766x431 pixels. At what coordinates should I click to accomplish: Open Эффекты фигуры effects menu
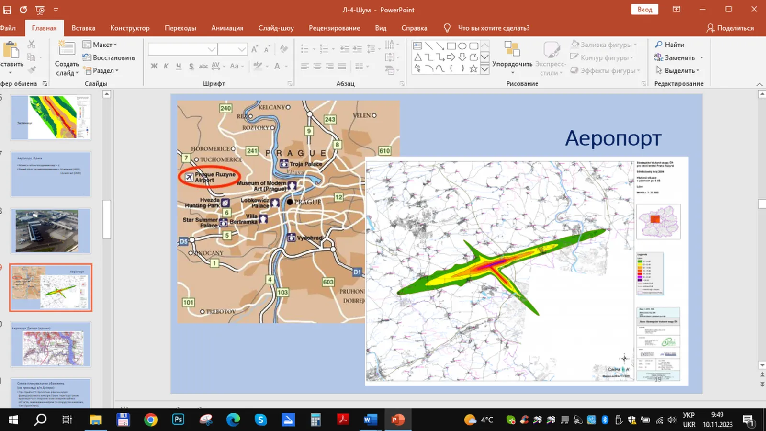coord(605,70)
